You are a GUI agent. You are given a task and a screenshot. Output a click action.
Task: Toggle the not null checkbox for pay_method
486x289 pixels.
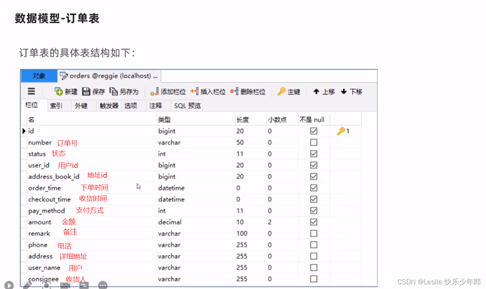(x=314, y=211)
